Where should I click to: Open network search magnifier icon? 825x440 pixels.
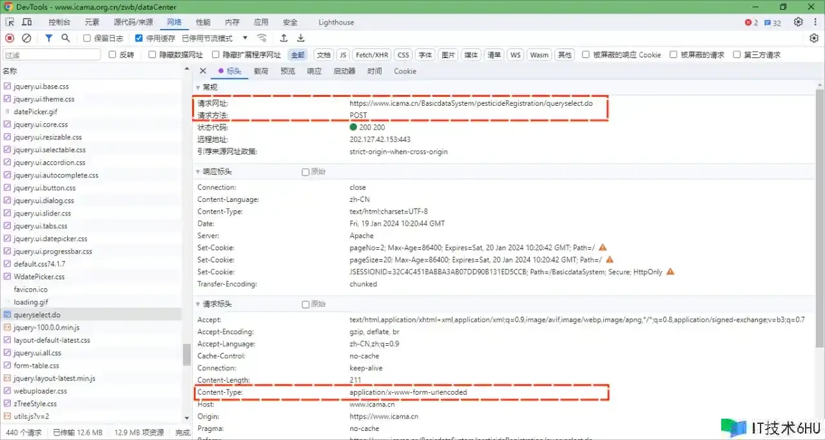coord(65,38)
